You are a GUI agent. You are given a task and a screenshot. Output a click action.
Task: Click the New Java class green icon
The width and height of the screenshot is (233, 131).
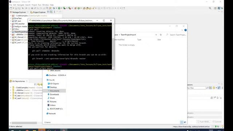[79, 8]
